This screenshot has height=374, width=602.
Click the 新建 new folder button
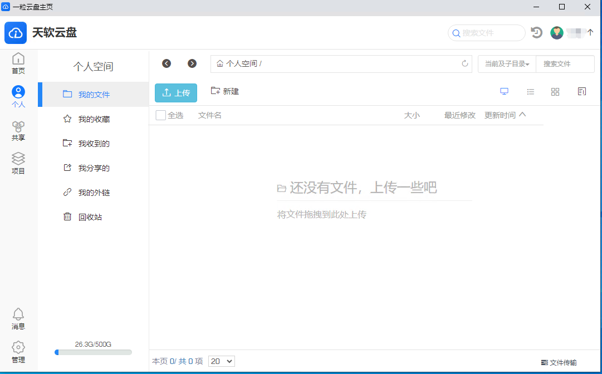coord(225,91)
